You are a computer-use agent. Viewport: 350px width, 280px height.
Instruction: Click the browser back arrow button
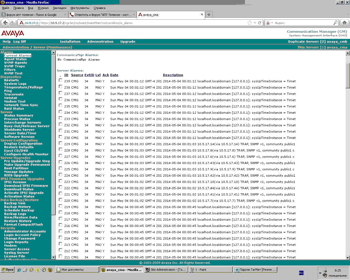(x=5, y=23)
